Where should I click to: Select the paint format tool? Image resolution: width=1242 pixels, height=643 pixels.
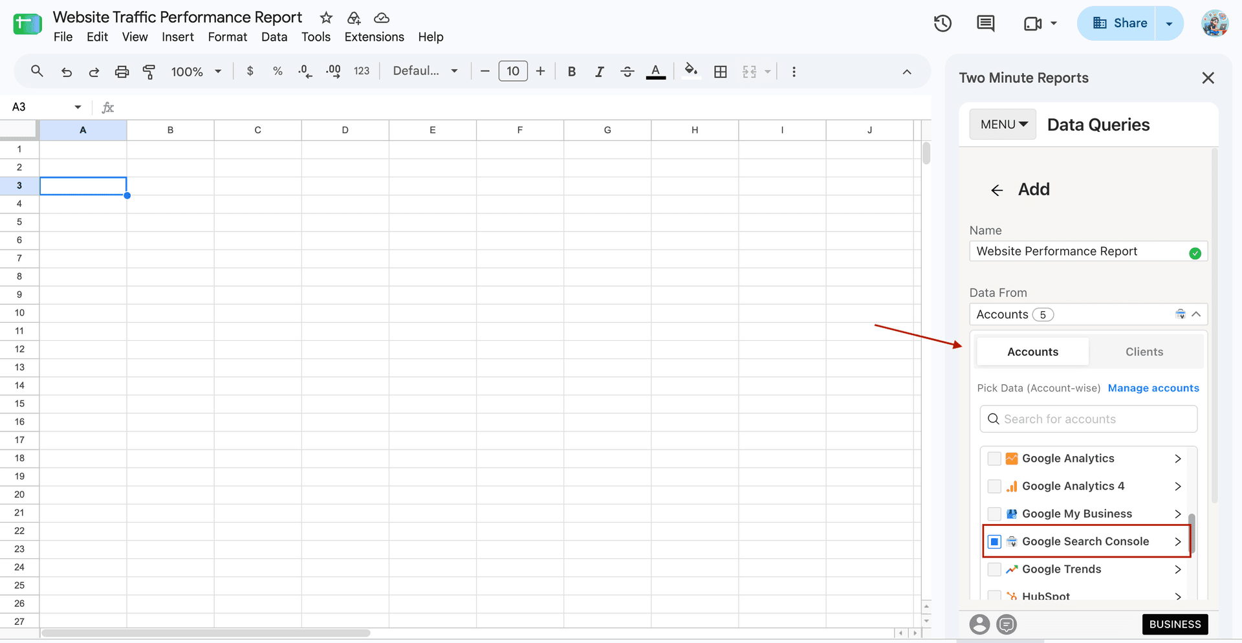[149, 72]
